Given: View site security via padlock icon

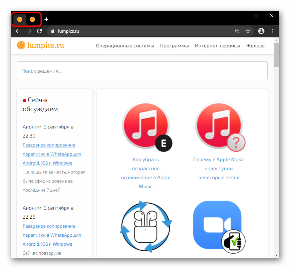Looking at the screenshot, I should 53,31.
